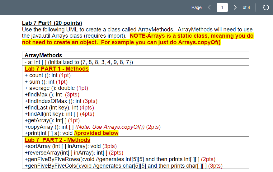Click the highlighted '//provided below' text
273x172 pixels.
[96, 133]
